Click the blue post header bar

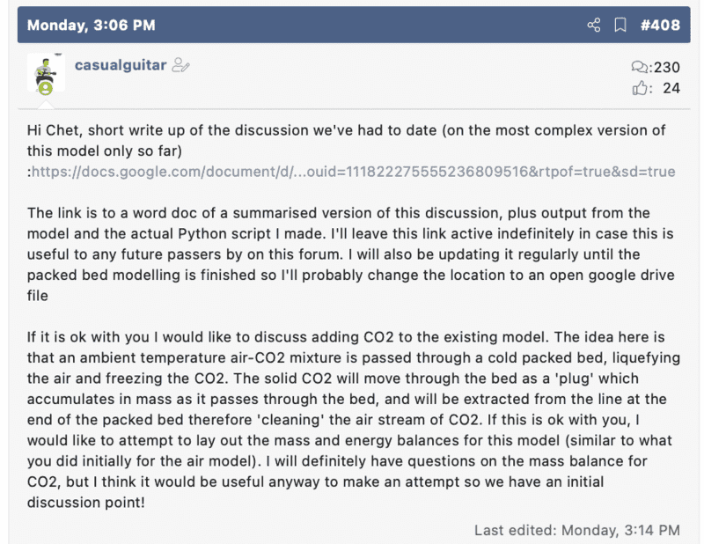352,26
